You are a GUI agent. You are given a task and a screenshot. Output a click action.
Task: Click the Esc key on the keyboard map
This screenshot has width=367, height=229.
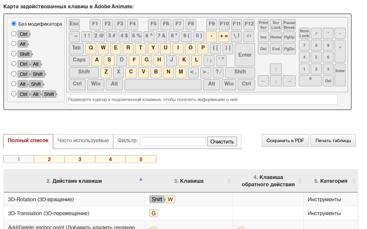[x=74, y=25]
